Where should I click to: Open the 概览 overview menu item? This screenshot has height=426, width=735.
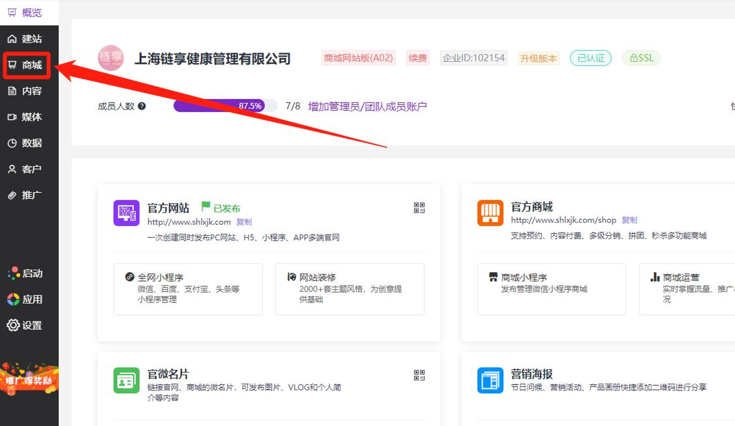pyautogui.click(x=29, y=13)
